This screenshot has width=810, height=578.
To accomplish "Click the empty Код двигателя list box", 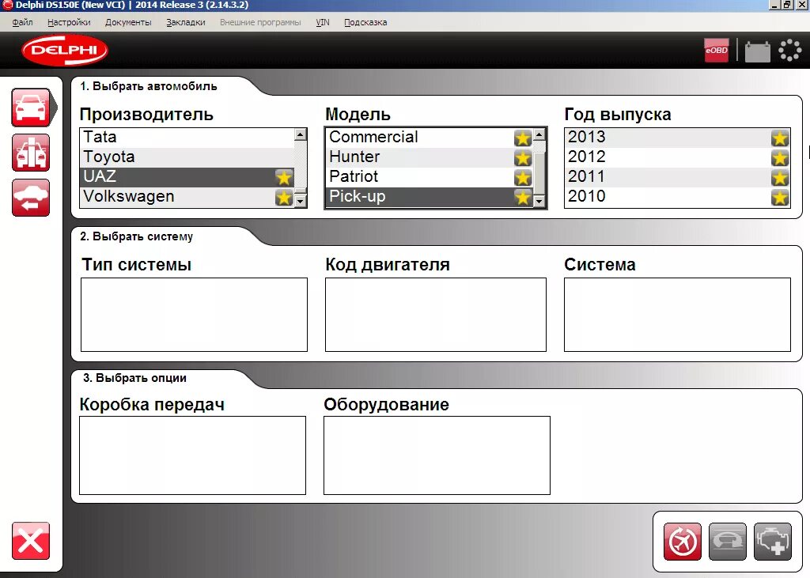I will pos(436,315).
